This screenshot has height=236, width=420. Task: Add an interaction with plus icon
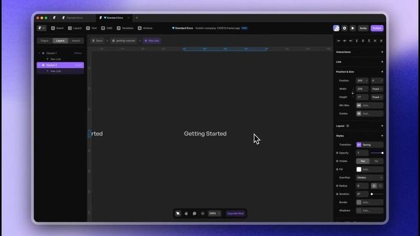(x=382, y=52)
